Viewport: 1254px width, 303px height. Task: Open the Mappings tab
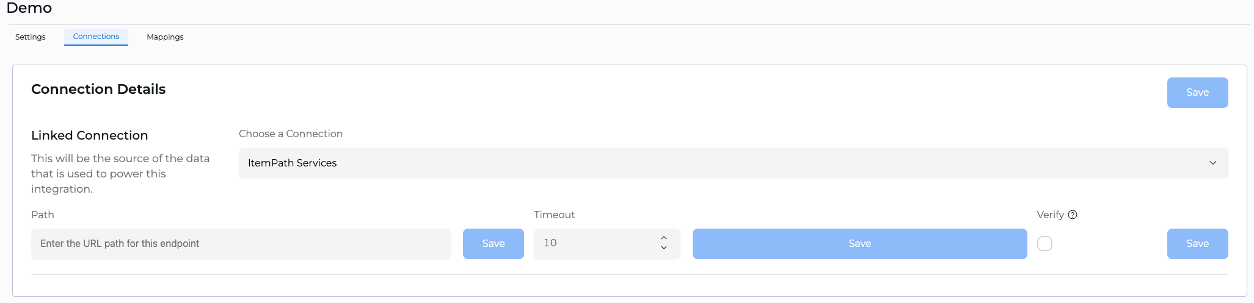click(x=165, y=37)
